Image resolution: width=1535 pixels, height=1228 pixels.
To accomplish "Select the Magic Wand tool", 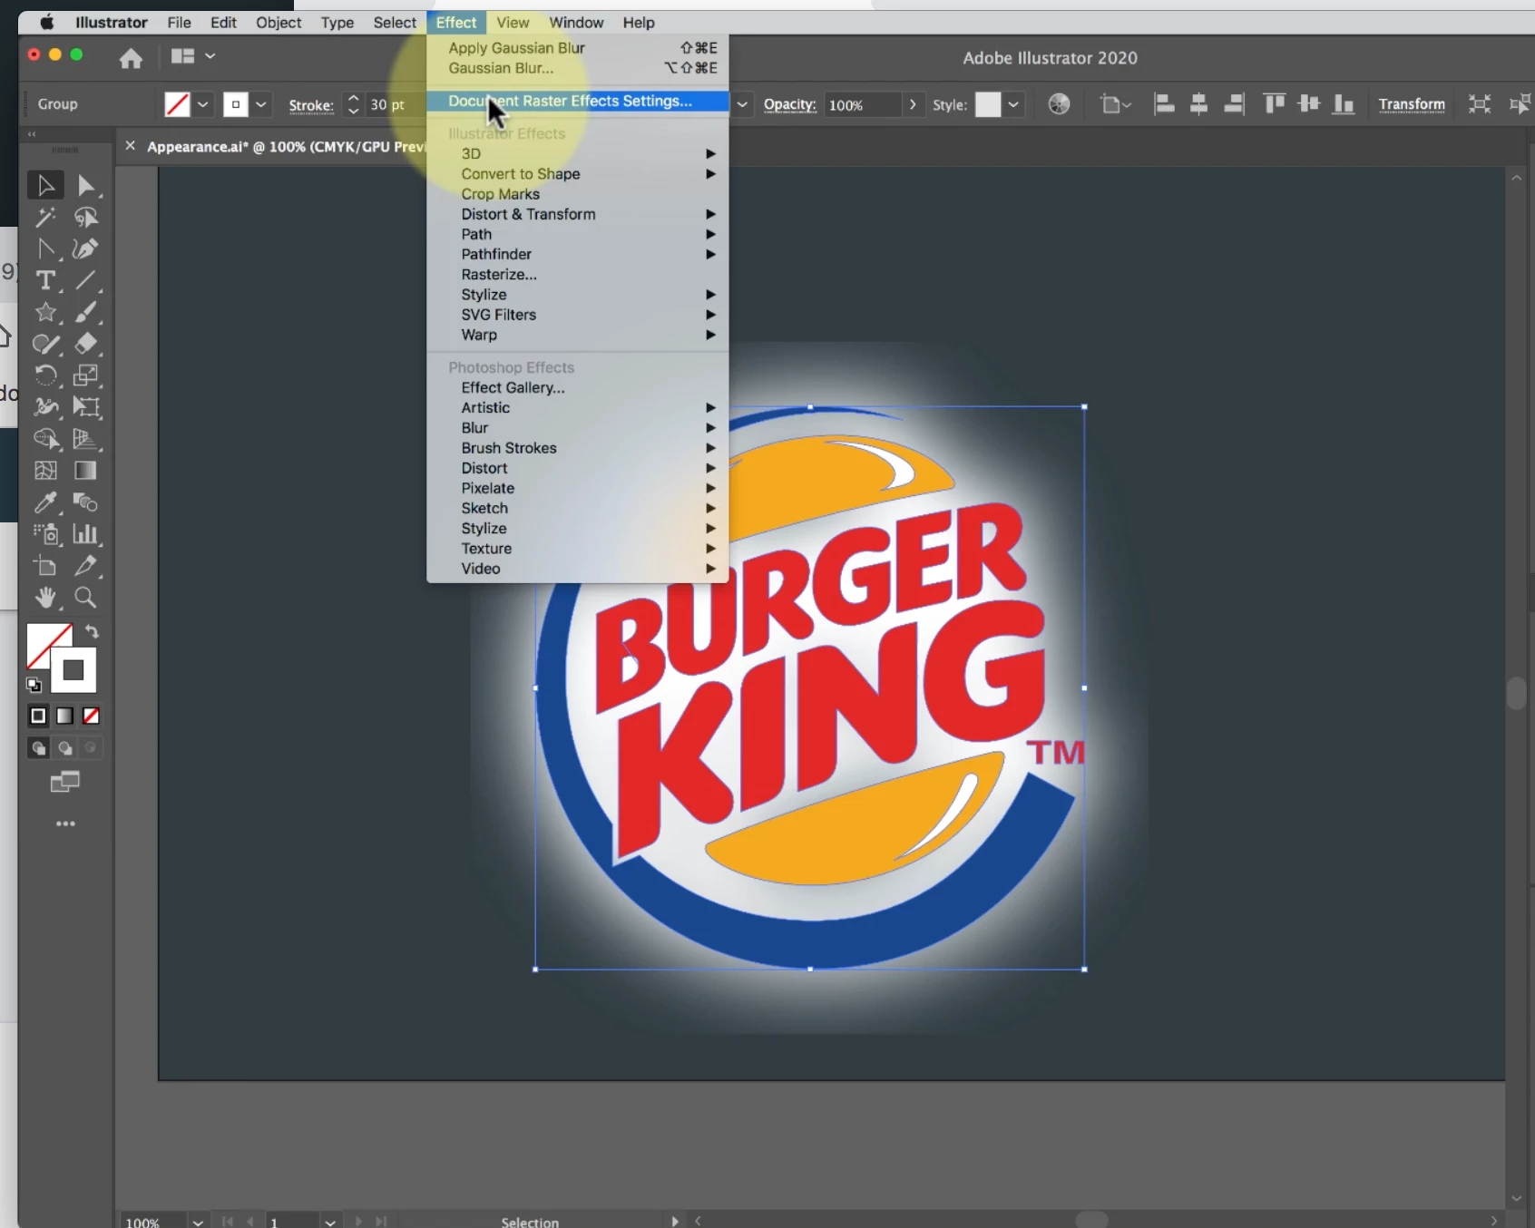I will [x=45, y=218].
